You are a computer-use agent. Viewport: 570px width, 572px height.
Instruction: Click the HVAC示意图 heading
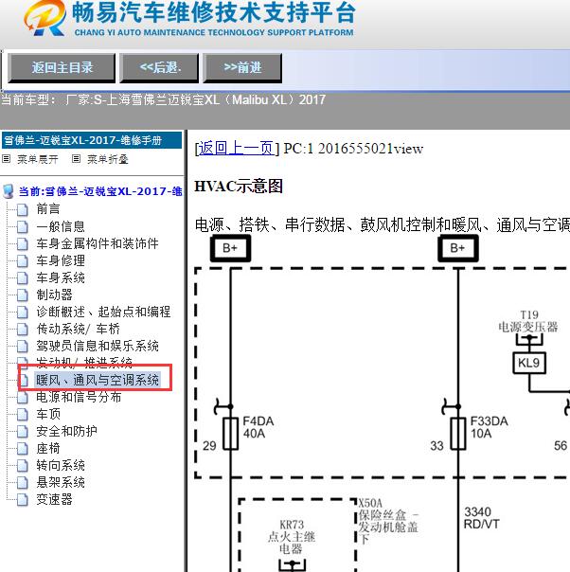click(239, 187)
